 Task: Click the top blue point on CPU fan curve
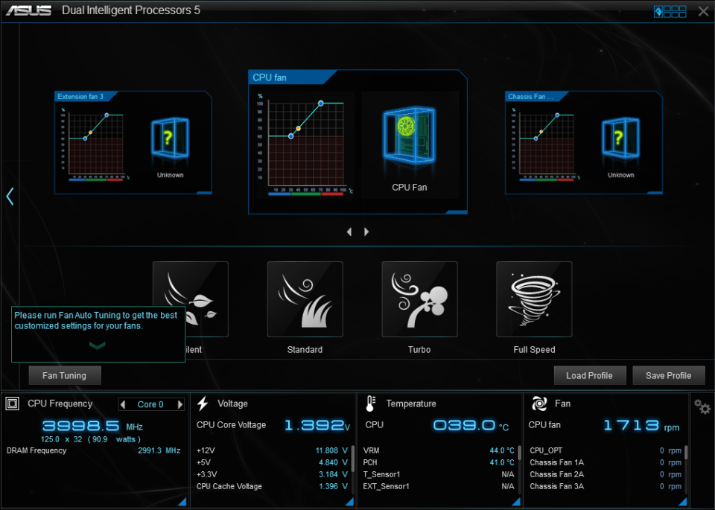pyautogui.click(x=320, y=103)
